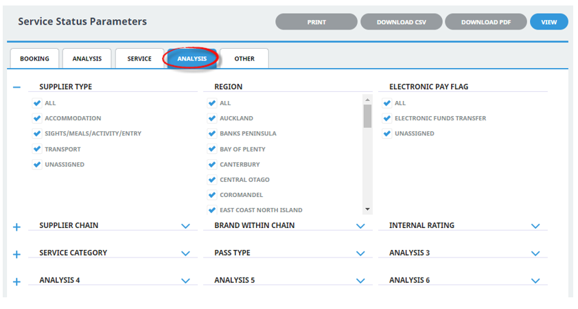Click the ANALYSIS 6 label
The width and height of the screenshot is (578, 309).
(410, 280)
